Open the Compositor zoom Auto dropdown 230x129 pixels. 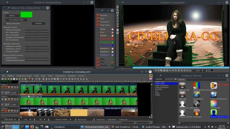[x=203, y=71]
